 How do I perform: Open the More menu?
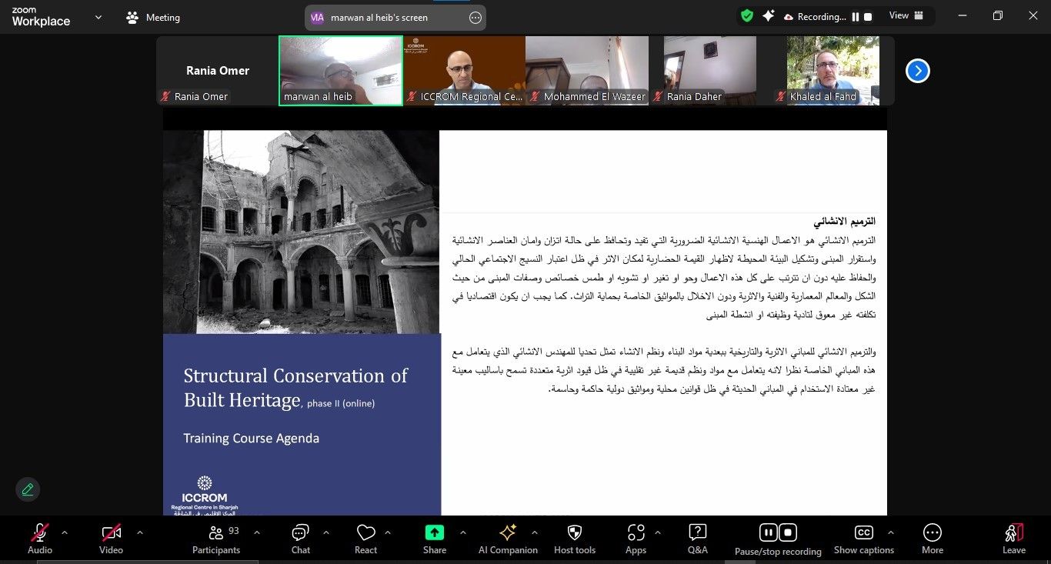coord(932,538)
